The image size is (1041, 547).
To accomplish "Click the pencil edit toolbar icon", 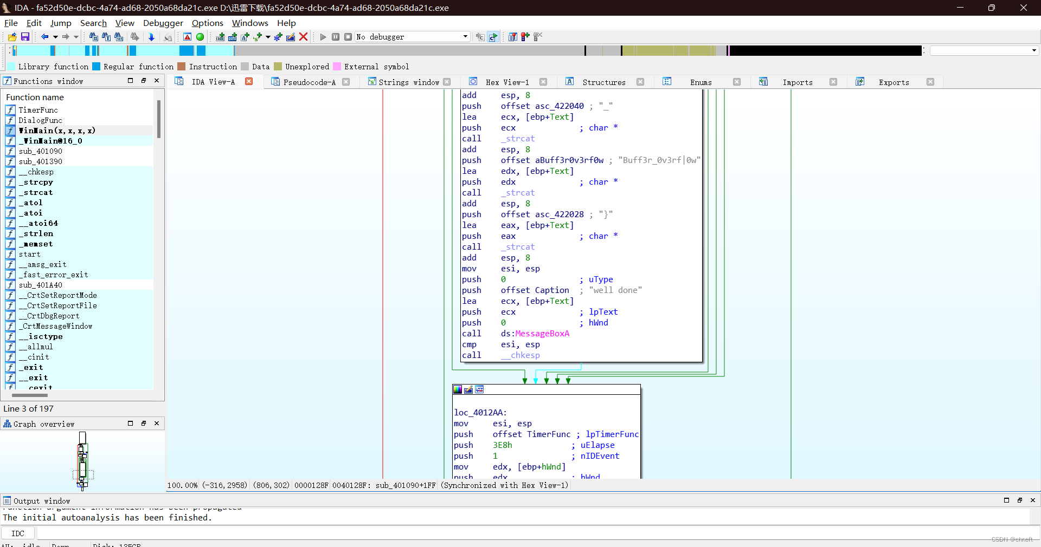I will 291,37.
